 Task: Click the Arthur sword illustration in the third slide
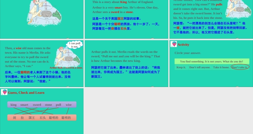(238, 9)
